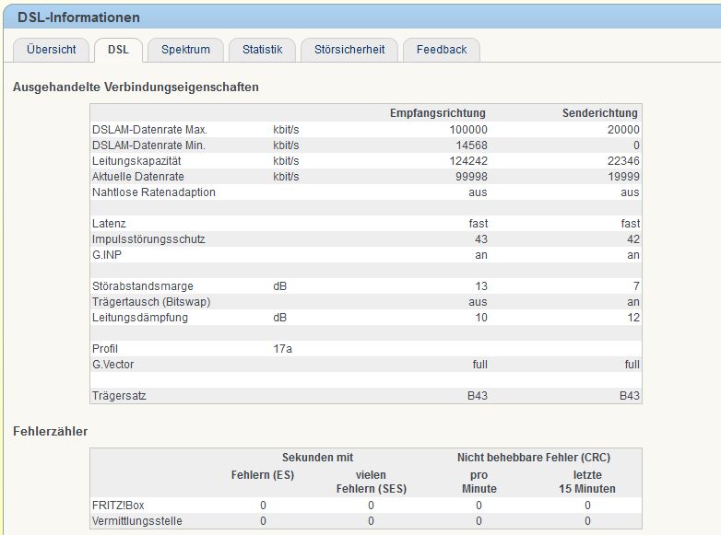The width and height of the screenshot is (721, 535).
Task: Click the Empfangsrichtung column header
Action: [x=437, y=113]
